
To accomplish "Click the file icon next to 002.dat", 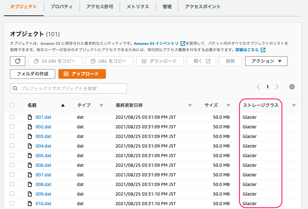I will (30, 127).
